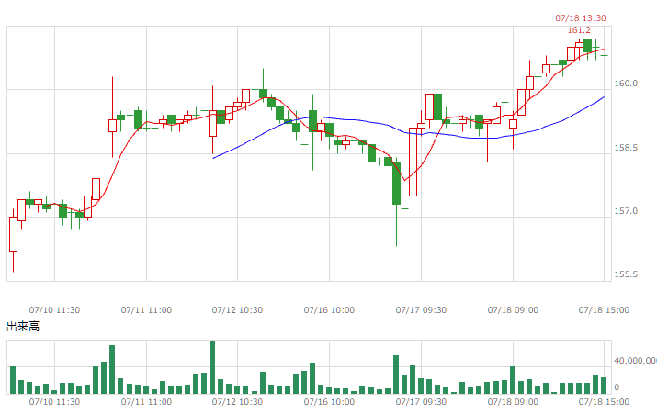Screen dimensions: 657x414
Task: Click 07/10 11:30 under the volume chart
Action: [x=54, y=402]
